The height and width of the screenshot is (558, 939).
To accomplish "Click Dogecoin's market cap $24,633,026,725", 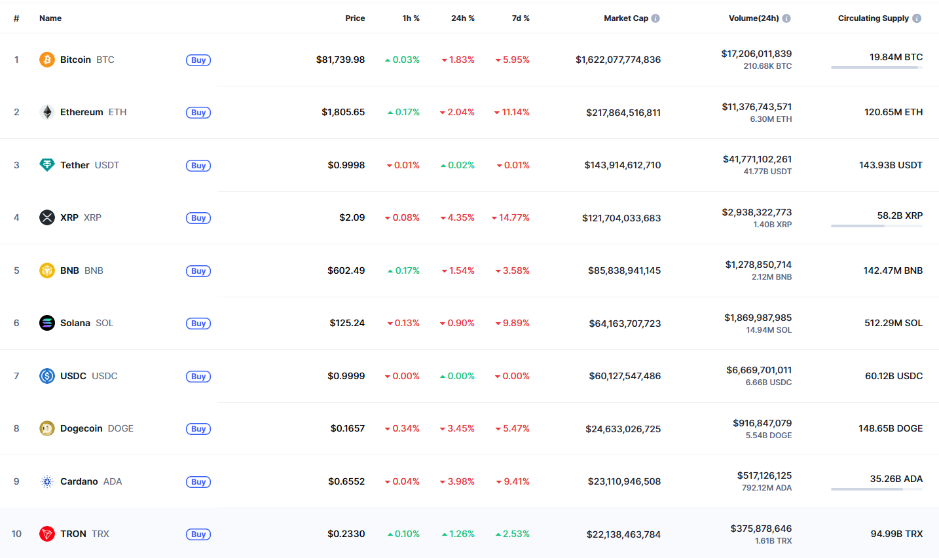I will tap(623, 429).
